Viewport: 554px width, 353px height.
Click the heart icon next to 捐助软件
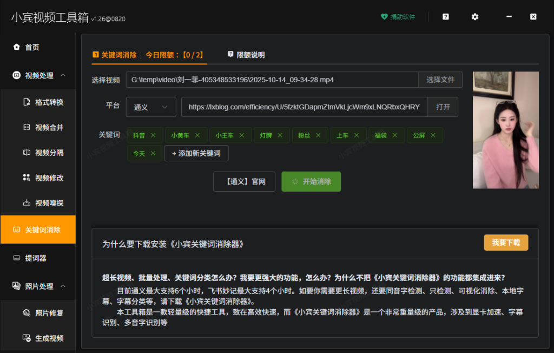point(384,17)
